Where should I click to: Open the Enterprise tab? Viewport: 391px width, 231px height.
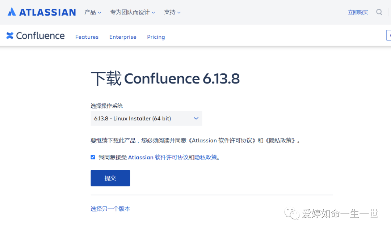coord(123,37)
